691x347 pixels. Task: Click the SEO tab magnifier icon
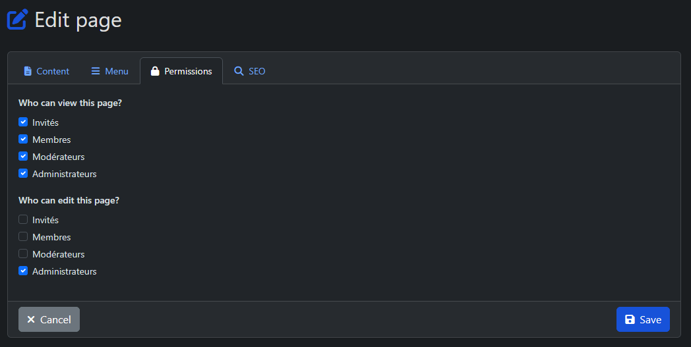pos(239,71)
